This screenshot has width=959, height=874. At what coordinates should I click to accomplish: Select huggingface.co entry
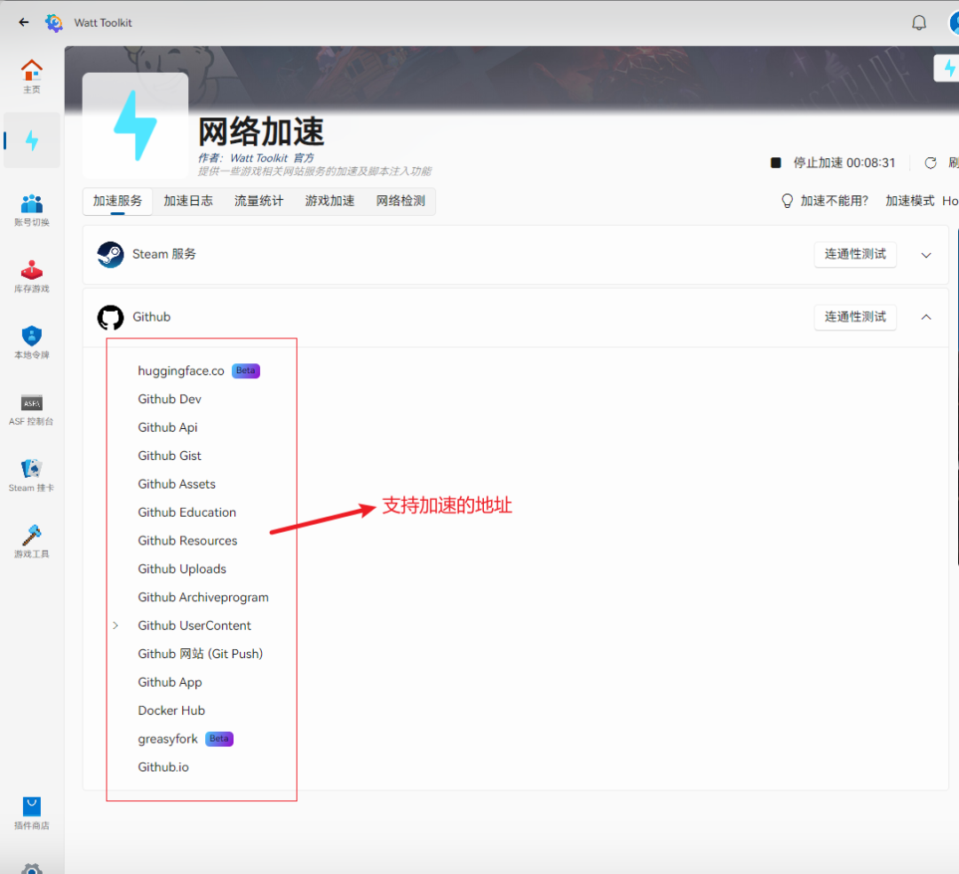point(181,370)
